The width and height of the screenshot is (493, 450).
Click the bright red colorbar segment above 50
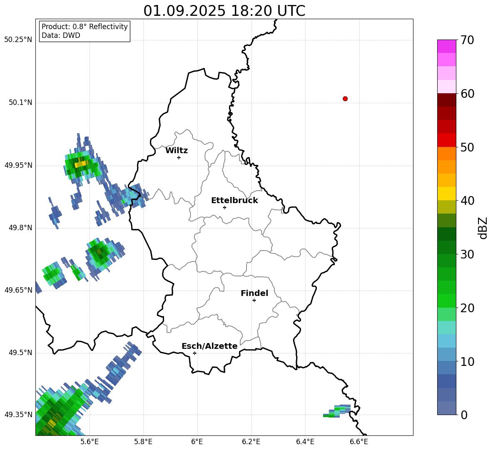pyautogui.click(x=446, y=140)
